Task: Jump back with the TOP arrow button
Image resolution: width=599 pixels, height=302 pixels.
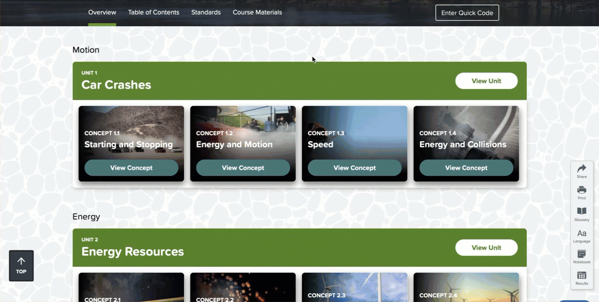Action: point(21,266)
